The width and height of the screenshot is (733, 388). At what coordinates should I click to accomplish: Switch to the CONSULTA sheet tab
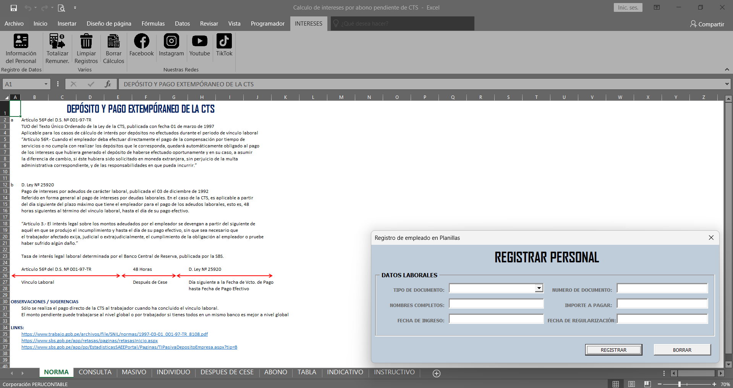pyautogui.click(x=95, y=372)
